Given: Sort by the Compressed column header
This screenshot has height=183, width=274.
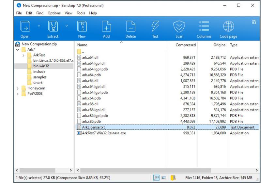Looking at the screenshot, I should tap(182, 45).
